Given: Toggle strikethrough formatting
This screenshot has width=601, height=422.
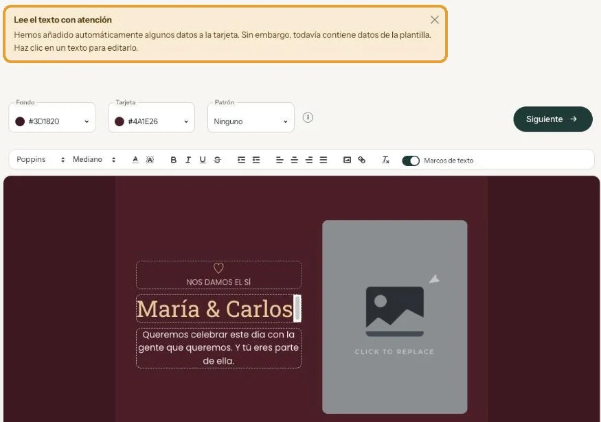Looking at the screenshot, I should point(217,160).
